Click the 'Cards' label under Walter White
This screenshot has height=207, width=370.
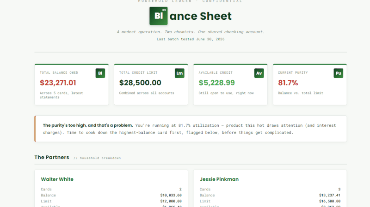point(46,189)
